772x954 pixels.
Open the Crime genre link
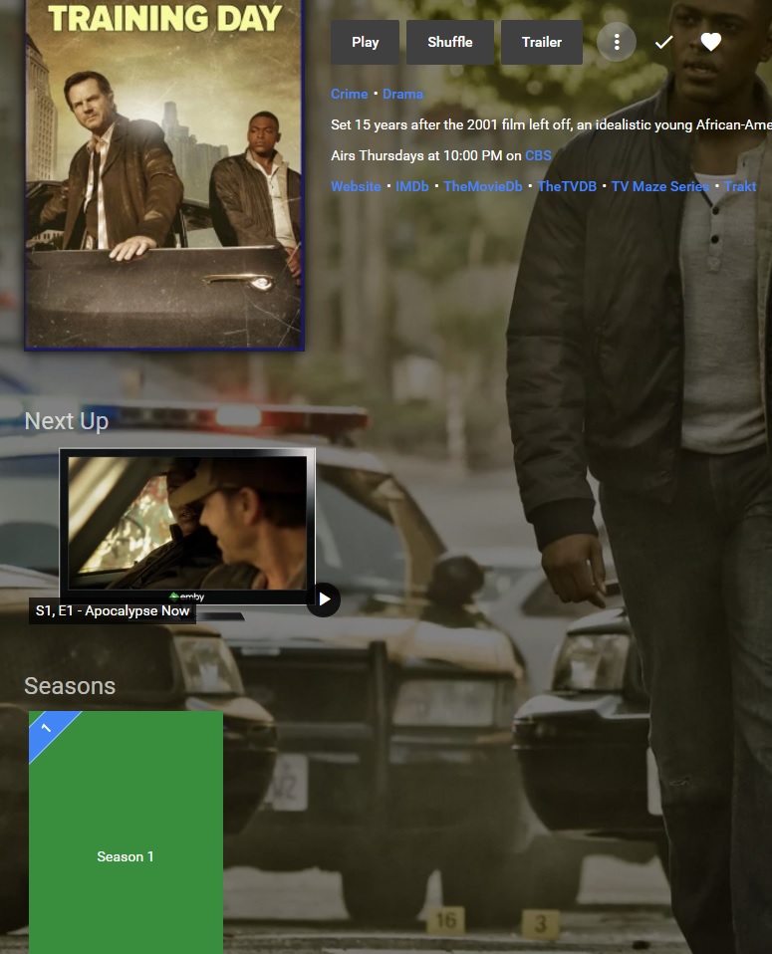pyautogui.click(x=349, y=94)
